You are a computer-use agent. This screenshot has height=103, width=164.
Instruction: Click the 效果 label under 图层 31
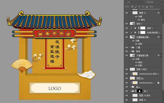click(140, 17)
